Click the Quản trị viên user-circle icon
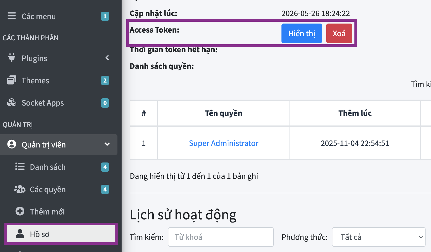The width and height of the screenshot is (431, 252). click(x=12, y=144)
